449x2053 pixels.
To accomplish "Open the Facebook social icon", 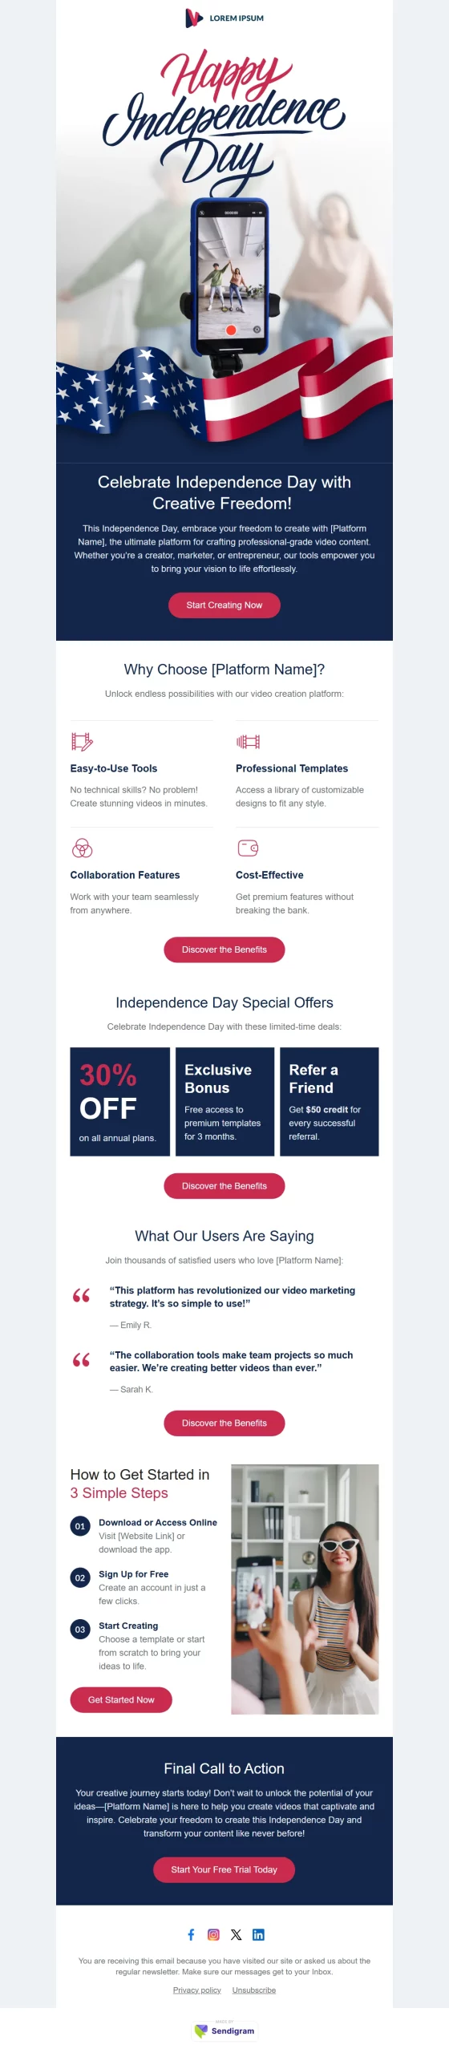I will click(191, 1934).
